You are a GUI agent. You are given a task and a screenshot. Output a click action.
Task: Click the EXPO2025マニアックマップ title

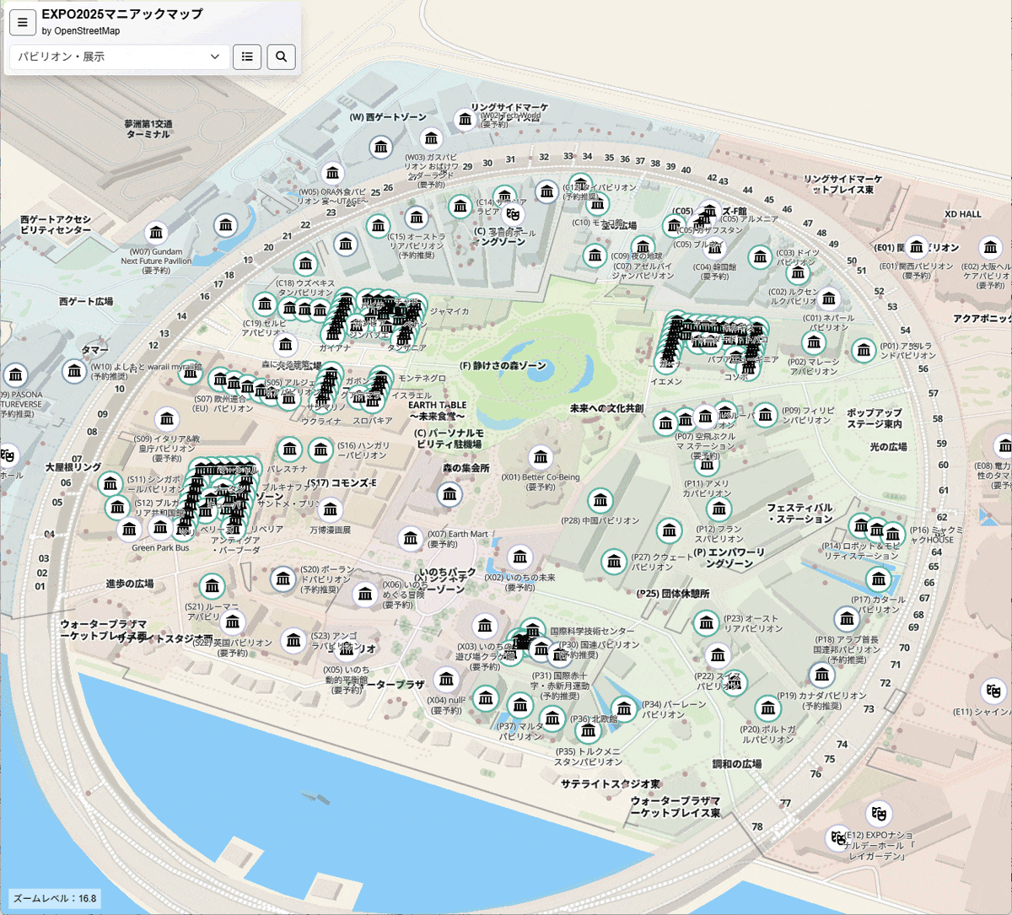[122, 14]
